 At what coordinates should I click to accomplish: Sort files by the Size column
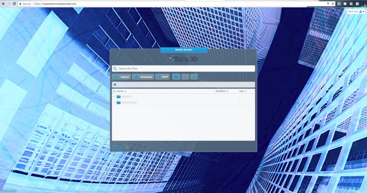[x=243, y=91]
